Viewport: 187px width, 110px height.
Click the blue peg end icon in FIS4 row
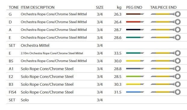(x=135, y=92)
